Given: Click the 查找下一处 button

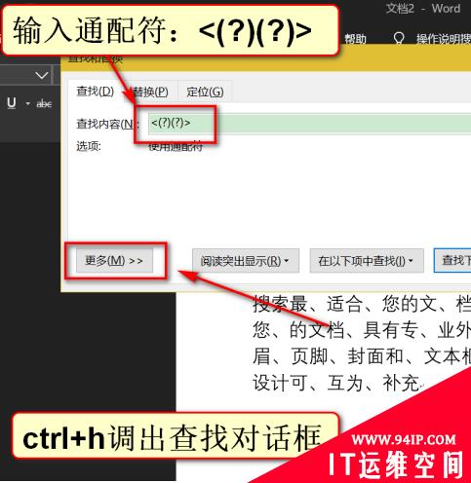Looking at the screenshot, I should point(452,261).
